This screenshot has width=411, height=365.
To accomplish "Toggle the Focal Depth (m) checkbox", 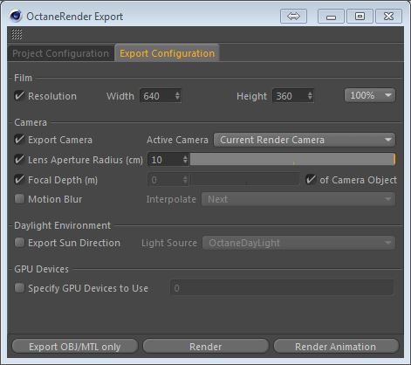I will (x=19, y=180).
